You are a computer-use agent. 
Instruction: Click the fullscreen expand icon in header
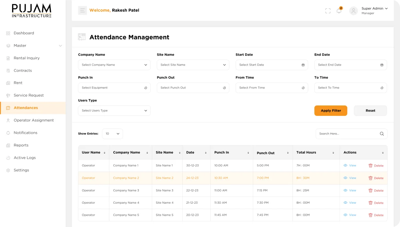tap(327, 10)
